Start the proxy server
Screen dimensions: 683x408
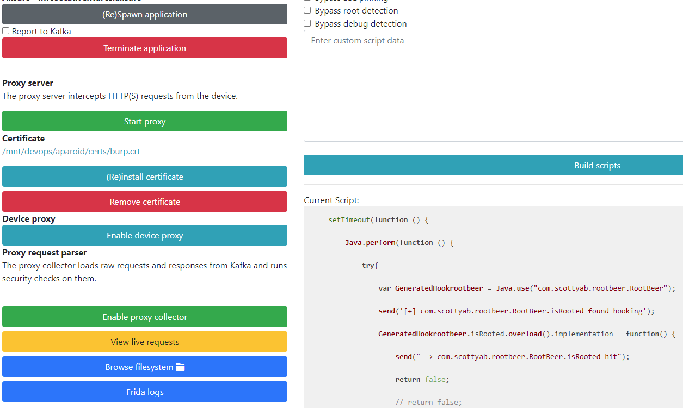[145, 122]
